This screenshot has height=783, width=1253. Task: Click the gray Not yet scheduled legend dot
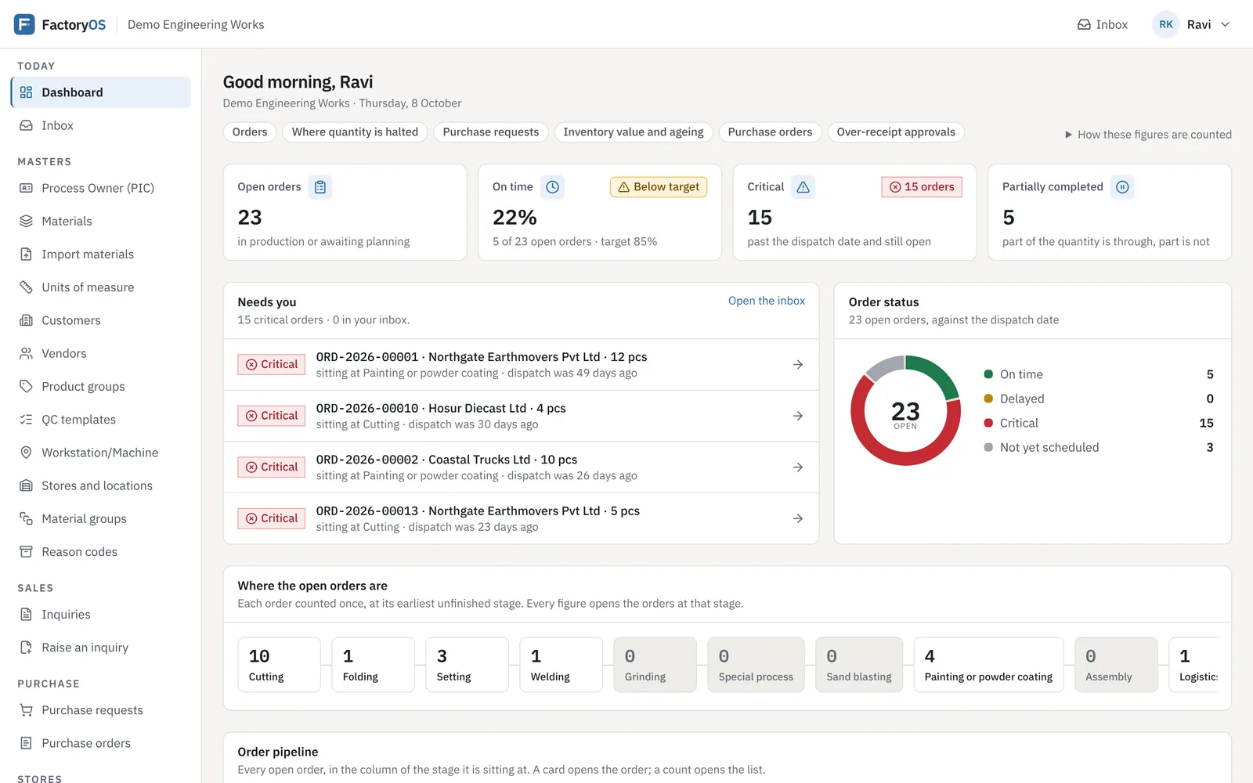pos(988,447)
